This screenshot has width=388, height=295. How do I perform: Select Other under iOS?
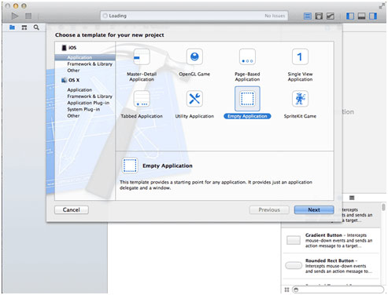pos(73,71)
